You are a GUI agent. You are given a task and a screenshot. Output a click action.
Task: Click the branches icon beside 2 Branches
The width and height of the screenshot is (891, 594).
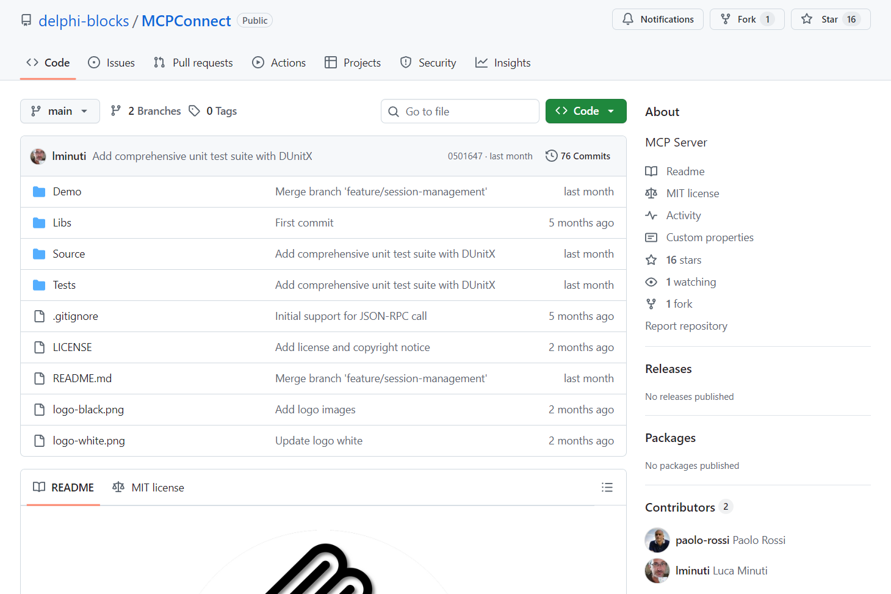click(116, 110)
